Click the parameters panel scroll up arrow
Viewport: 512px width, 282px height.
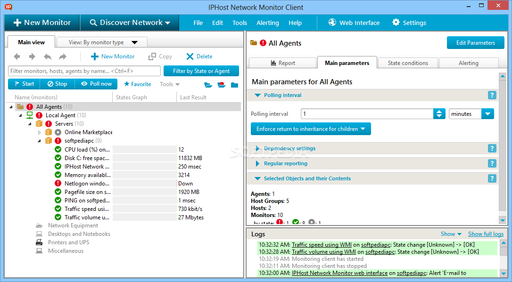point(503,76)
